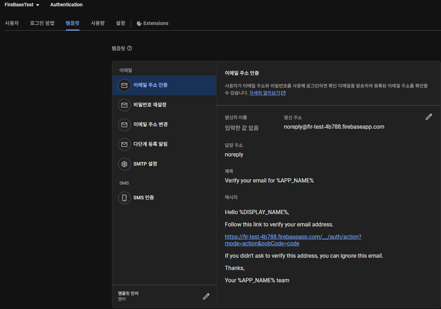Click the "If you didn't ask to verify" line
441x309 pixels.
(304, 256)
